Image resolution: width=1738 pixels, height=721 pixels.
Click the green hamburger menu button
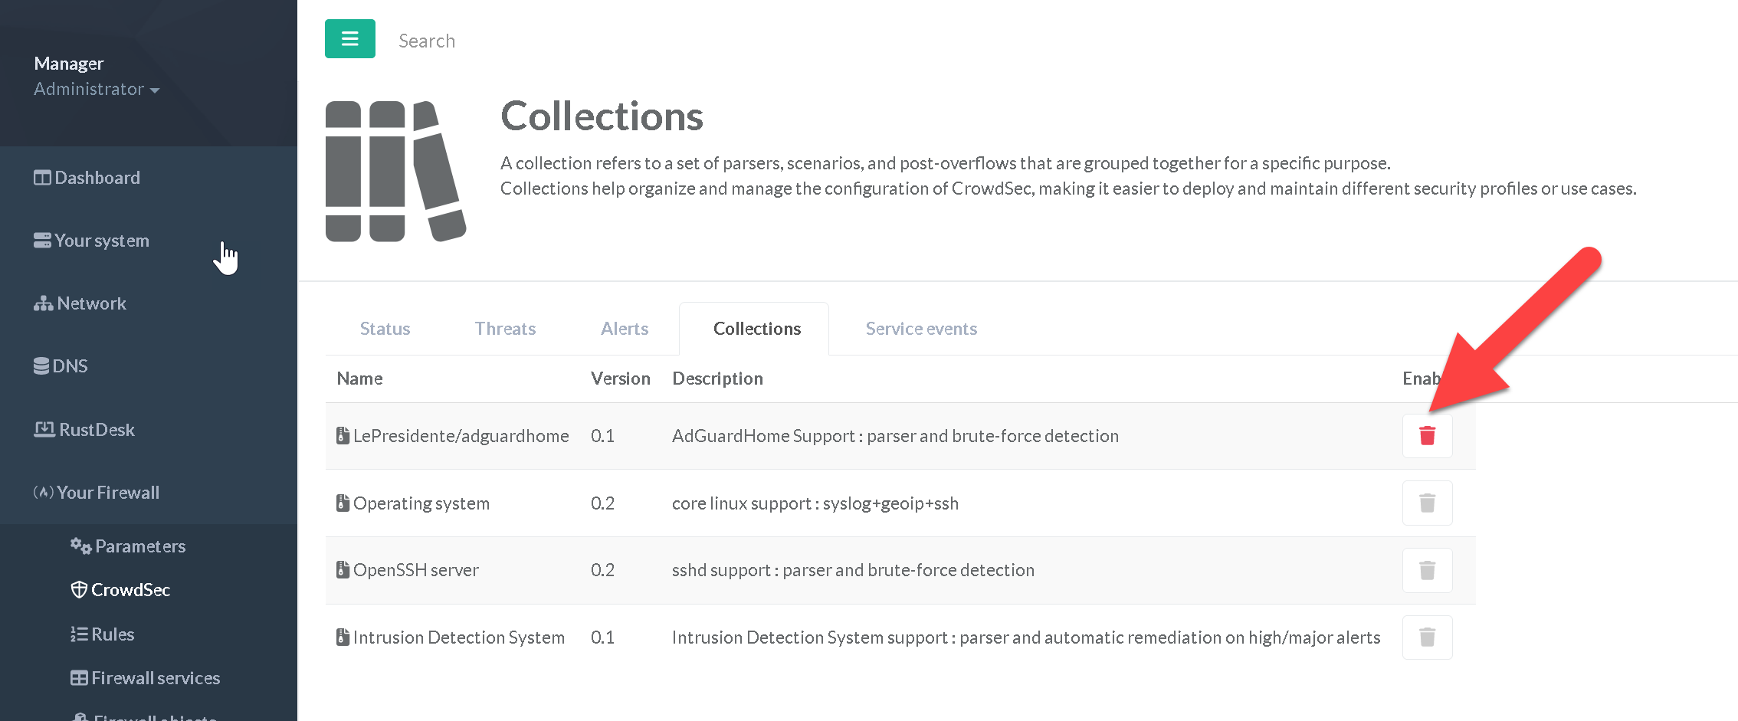coord(349,39)
